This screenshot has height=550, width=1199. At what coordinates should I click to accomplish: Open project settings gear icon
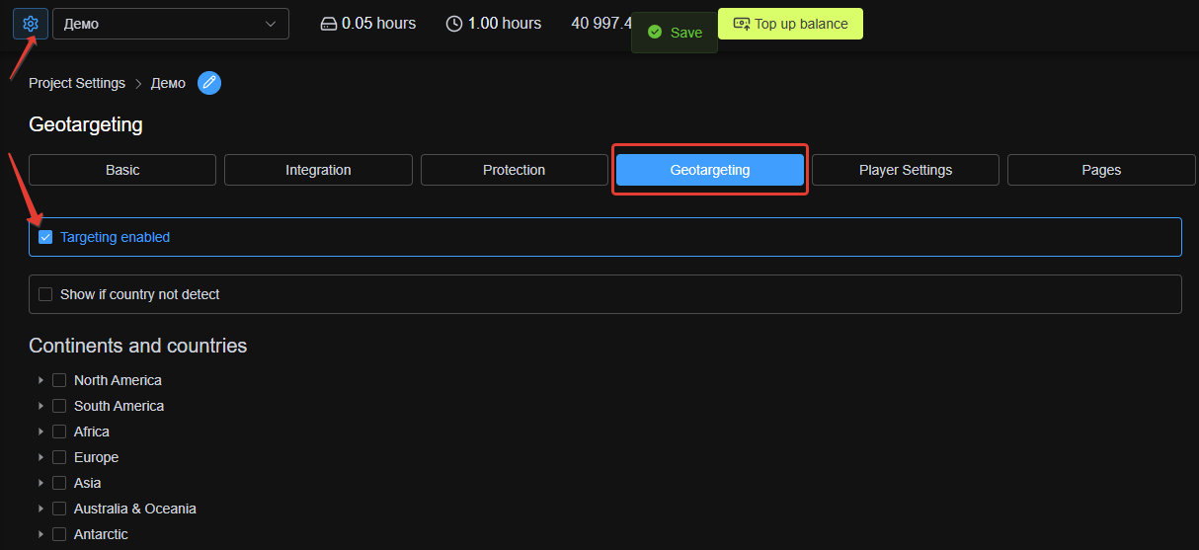(x=30, y=24)
